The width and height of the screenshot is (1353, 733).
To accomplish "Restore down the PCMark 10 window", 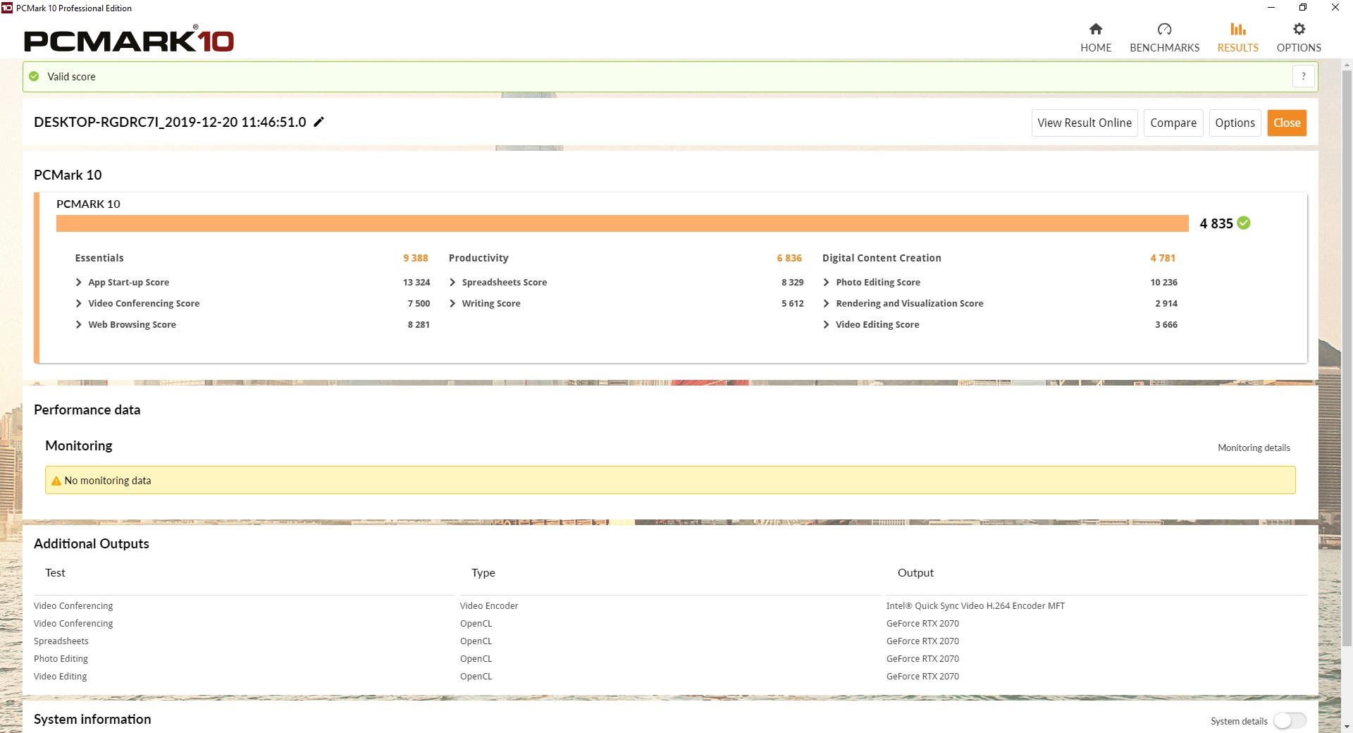I will pyautogui.click(x=1303, y=8).
